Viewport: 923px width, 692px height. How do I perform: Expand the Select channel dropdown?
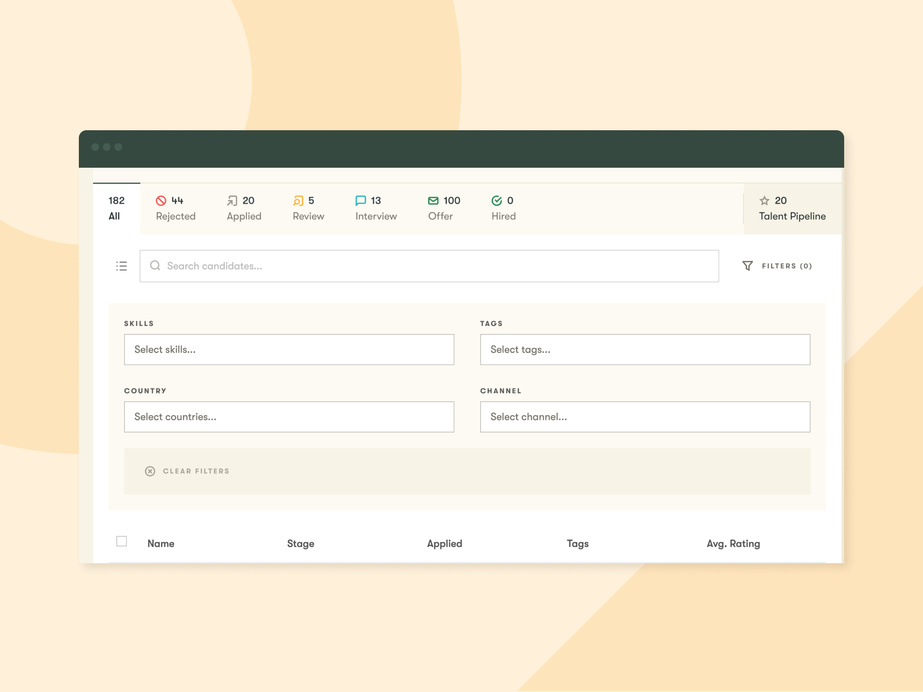[645, 417]
